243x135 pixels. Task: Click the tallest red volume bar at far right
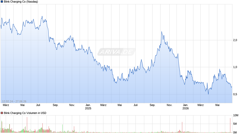point(230,125)
